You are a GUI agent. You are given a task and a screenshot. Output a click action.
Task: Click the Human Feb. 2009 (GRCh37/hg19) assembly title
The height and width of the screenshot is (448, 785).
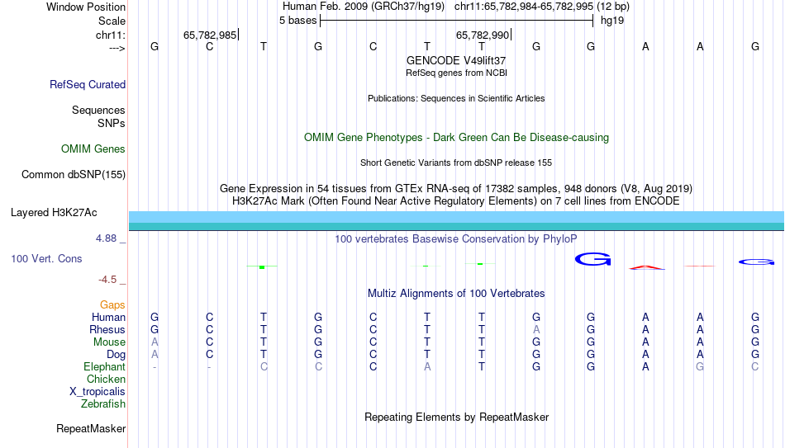coord(364,7)
